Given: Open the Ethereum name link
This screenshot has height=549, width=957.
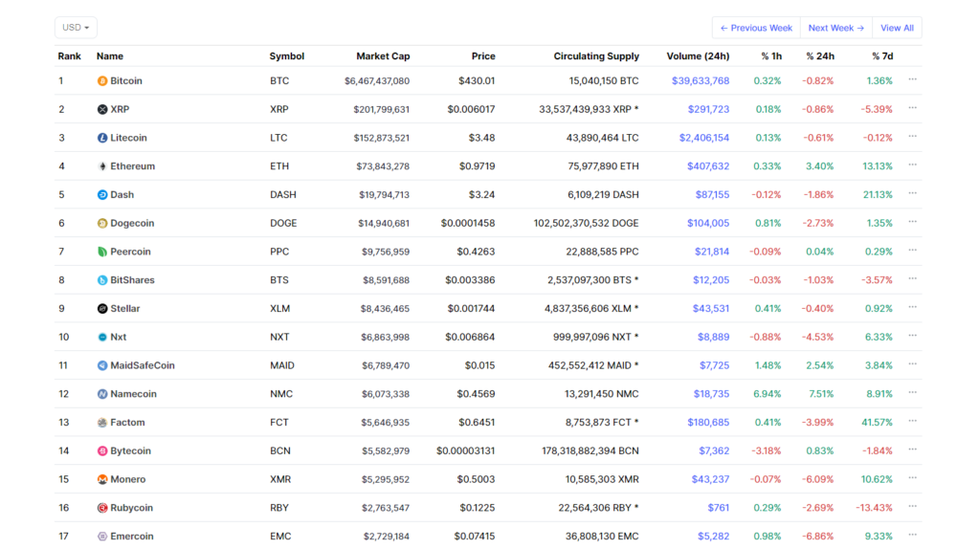Looking at the screenshot, I should coord(132,166).
